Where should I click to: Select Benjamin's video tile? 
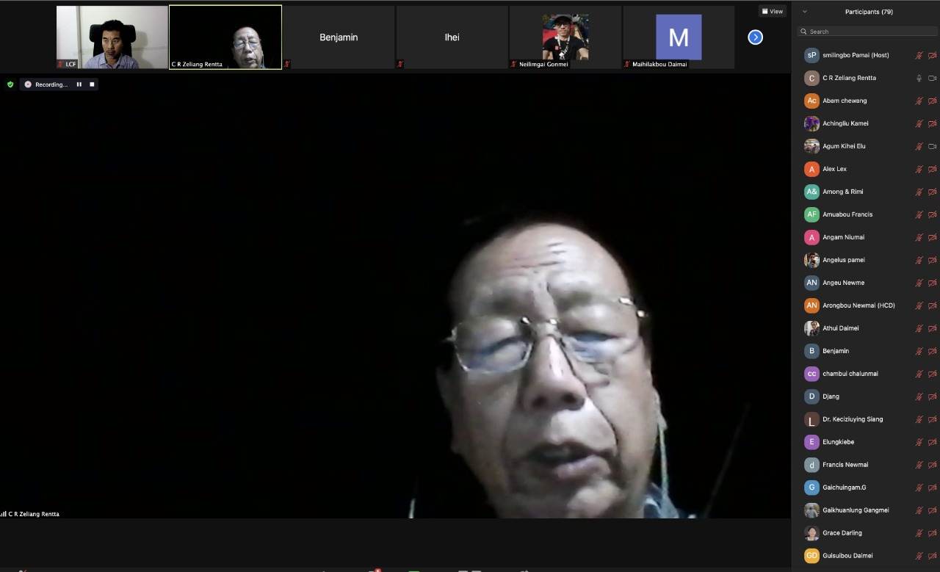coord(339,37)
